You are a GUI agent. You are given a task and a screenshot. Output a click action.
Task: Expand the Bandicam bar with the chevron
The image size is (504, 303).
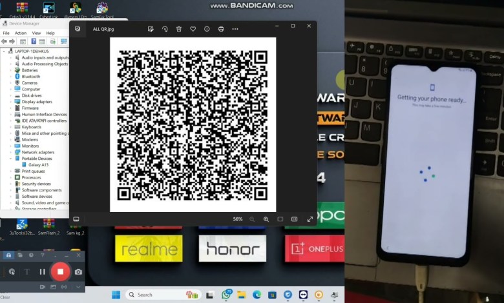click(78, 287)
